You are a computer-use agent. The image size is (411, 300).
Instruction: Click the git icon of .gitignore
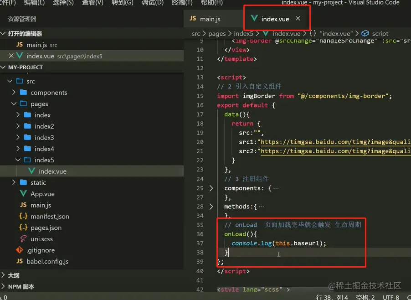click(x=20, y=250)
